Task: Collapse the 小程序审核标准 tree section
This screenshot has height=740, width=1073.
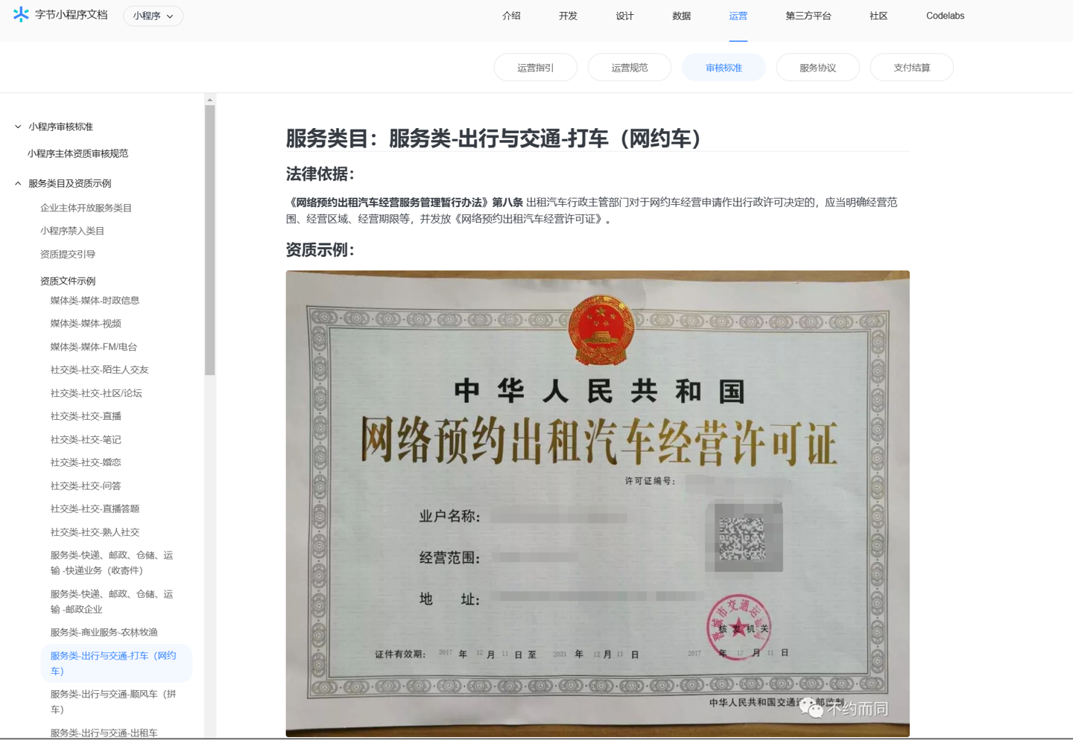Action: coord(18,127)
